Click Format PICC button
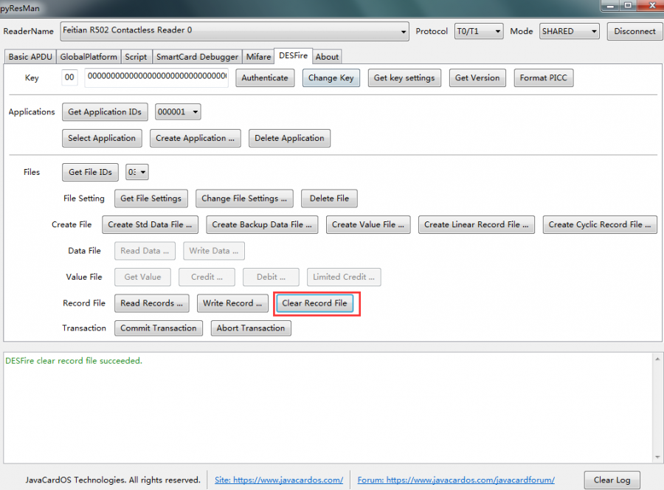Image resolution: width=664 pixels, height=490 pixels. click(543, 78)
